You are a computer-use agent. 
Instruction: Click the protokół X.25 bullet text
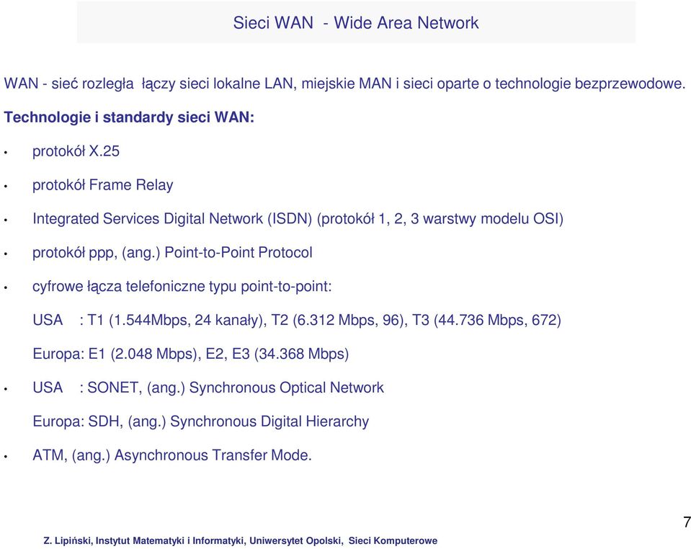click(76, 151)
